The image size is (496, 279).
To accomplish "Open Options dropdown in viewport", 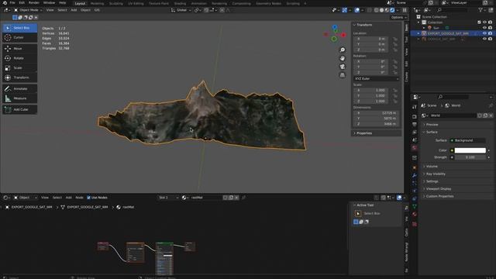I will (x=398, y=17).
